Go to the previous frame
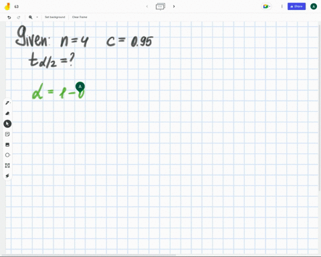The width and height of the screenshot is (321, 257). [147, 7]
